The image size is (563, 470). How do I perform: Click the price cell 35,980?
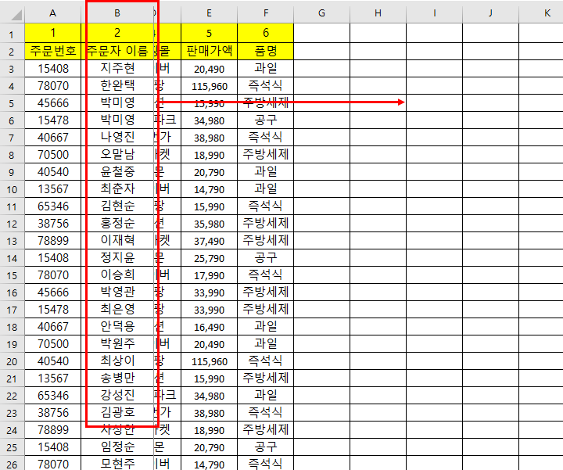[x=209, y=224]
